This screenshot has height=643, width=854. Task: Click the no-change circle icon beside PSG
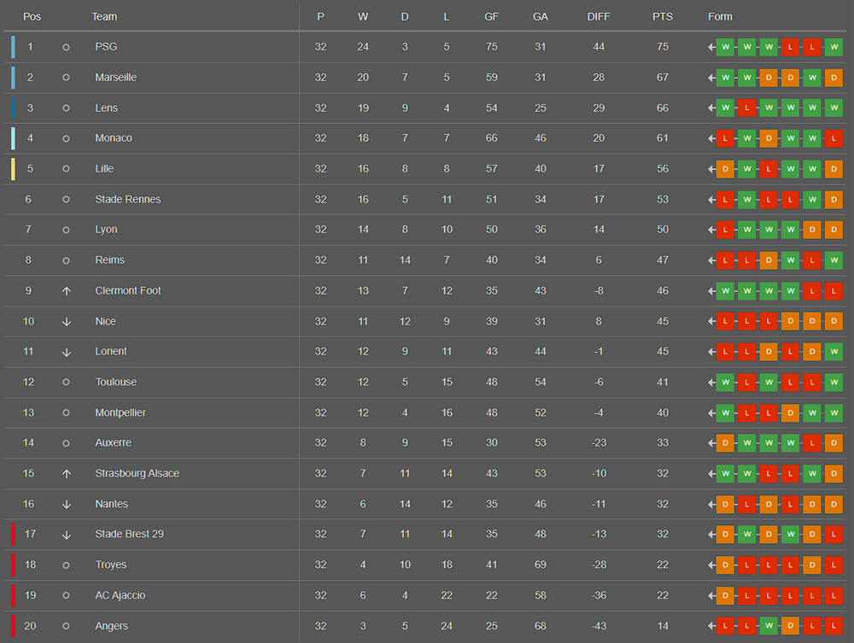coord(67,47)
